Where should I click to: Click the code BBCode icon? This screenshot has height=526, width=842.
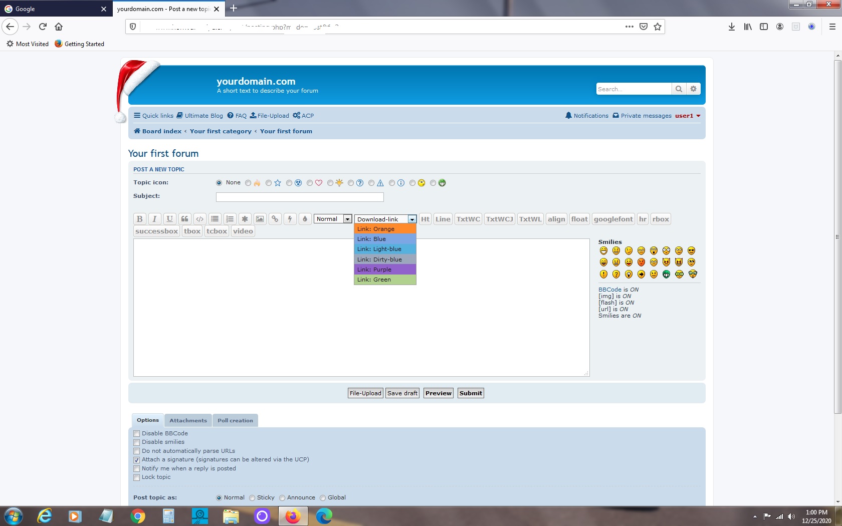point(199,219)
